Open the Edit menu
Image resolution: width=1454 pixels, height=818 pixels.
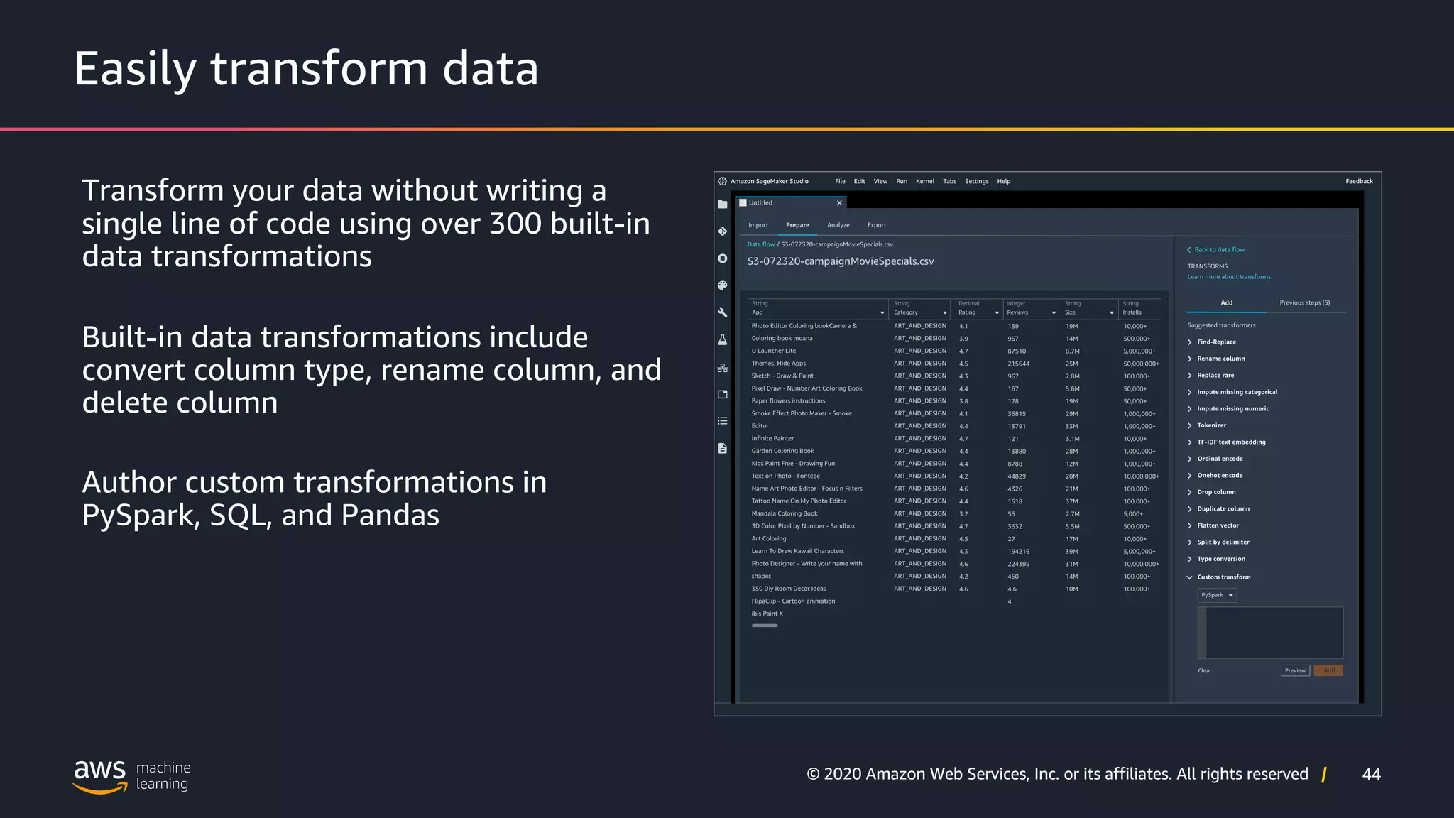click(859, 181)
